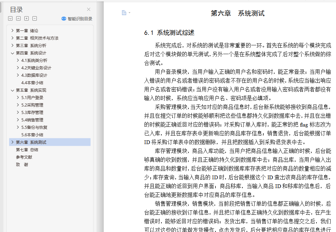Click the 目录 panel title
Viewport: 336px width, 232px height.
tap(16, 10)
